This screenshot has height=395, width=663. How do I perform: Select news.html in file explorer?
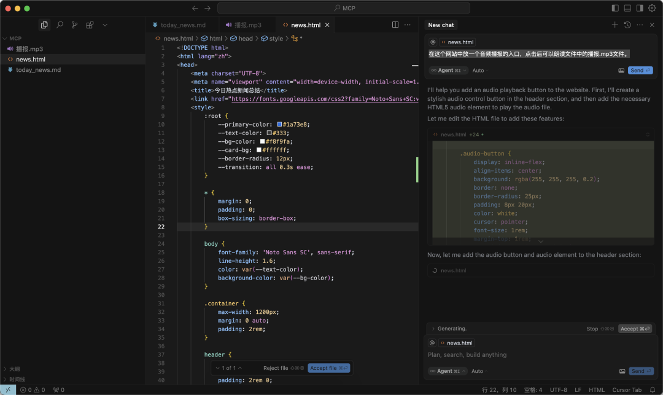[x=72, y=59]
